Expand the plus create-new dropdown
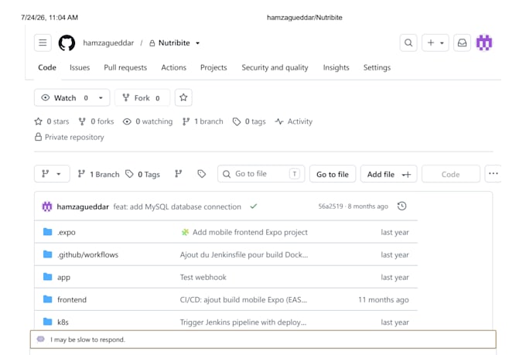 (x=435, y=43)
